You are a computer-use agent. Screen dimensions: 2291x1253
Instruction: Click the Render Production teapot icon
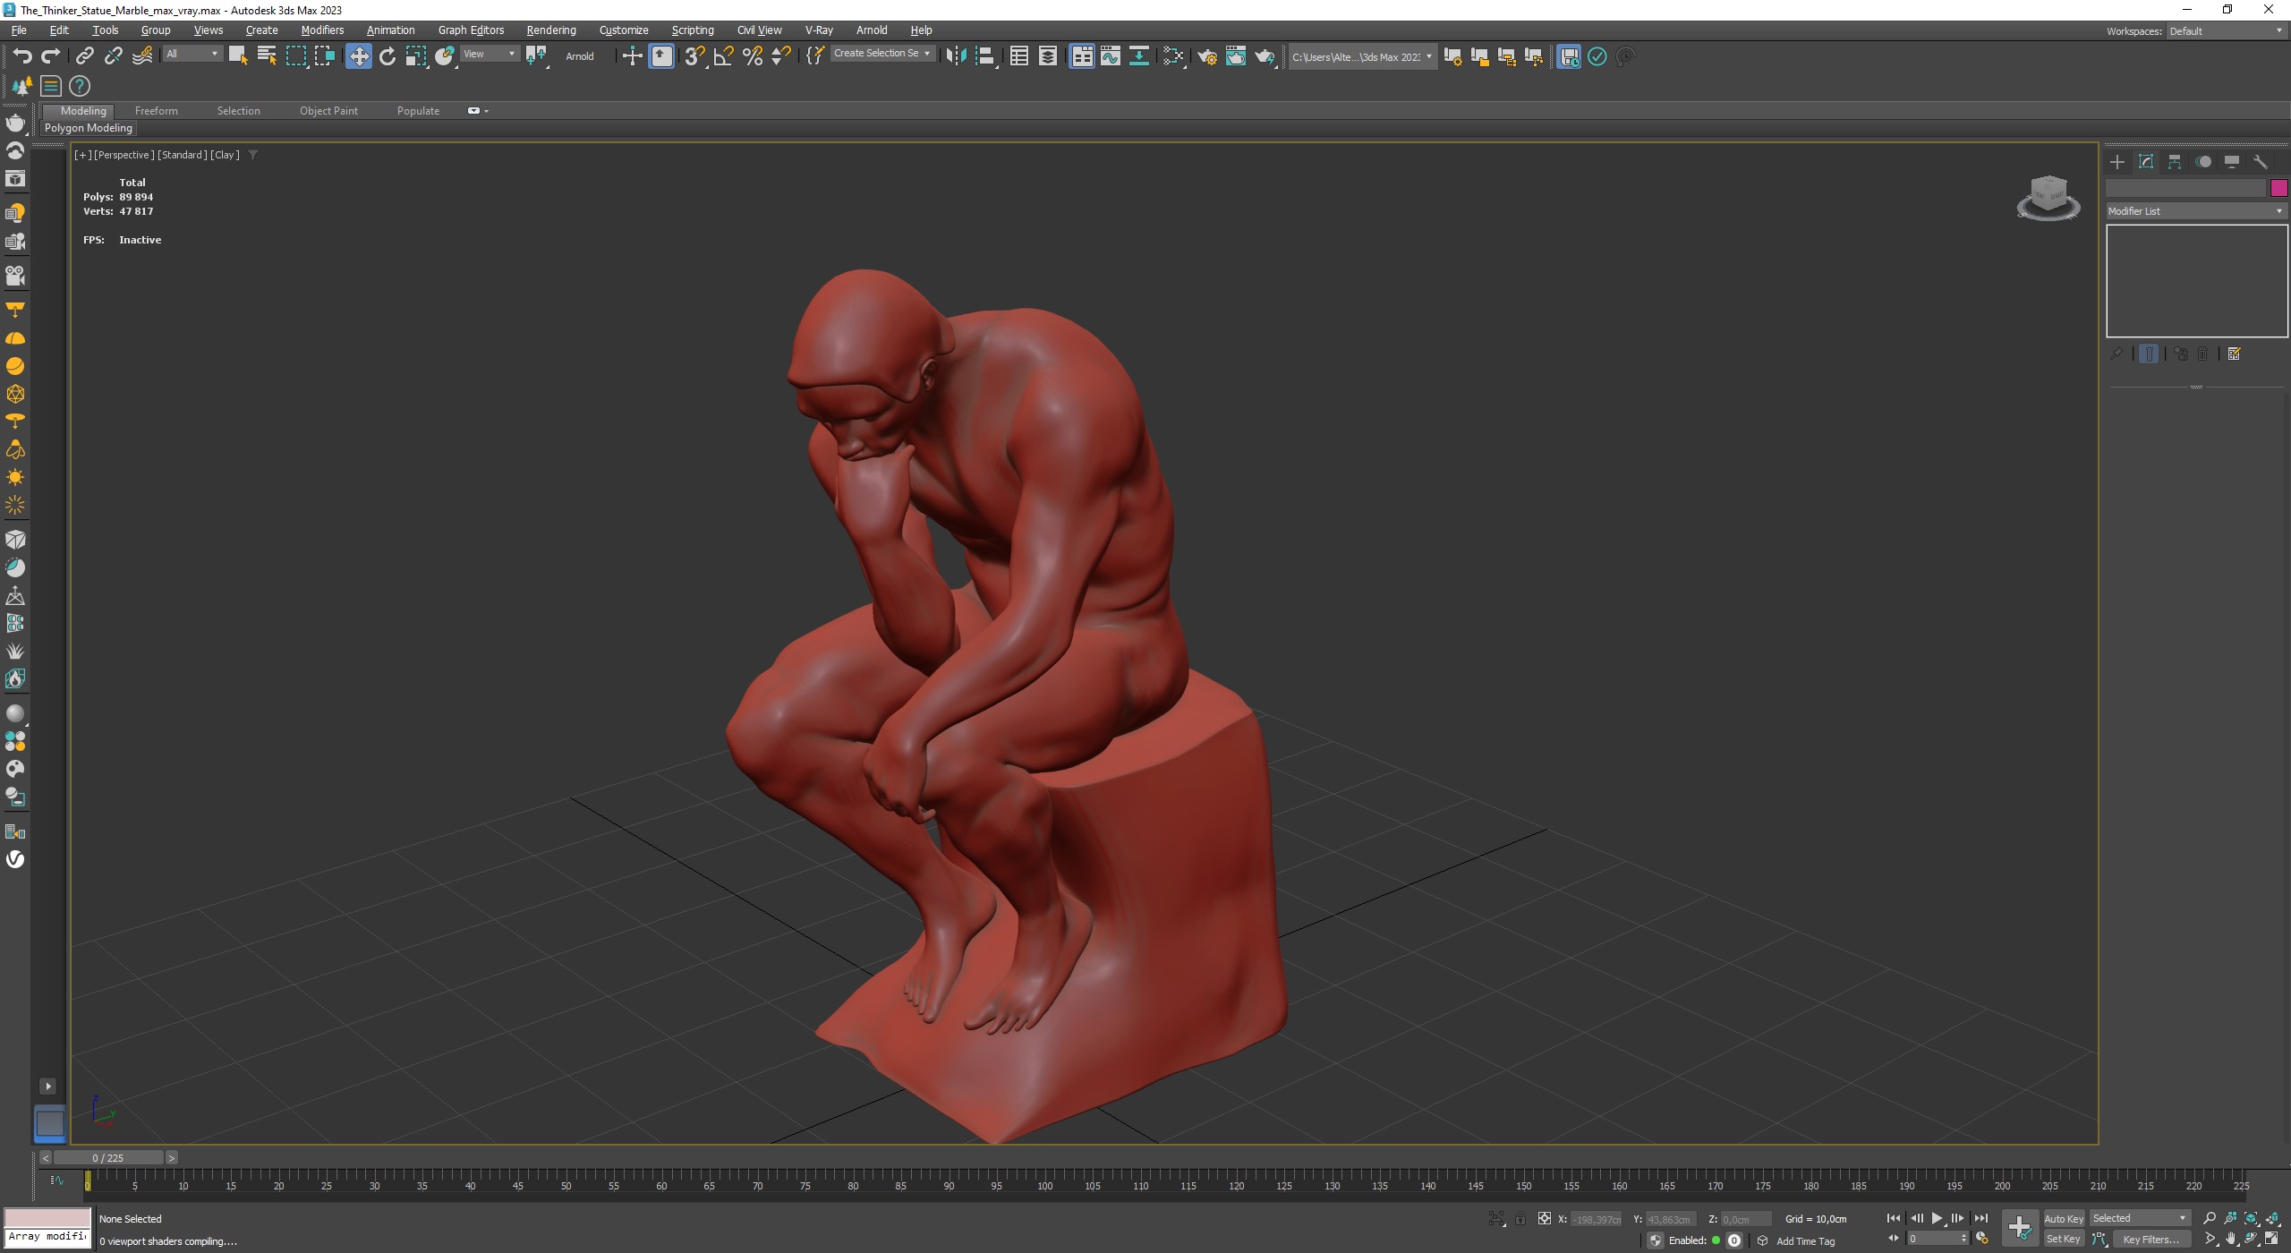(x=1265, y=56)
